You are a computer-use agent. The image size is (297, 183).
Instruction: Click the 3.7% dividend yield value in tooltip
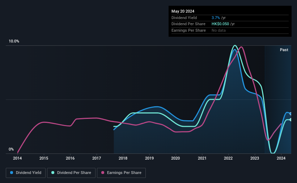click(216, 18)
